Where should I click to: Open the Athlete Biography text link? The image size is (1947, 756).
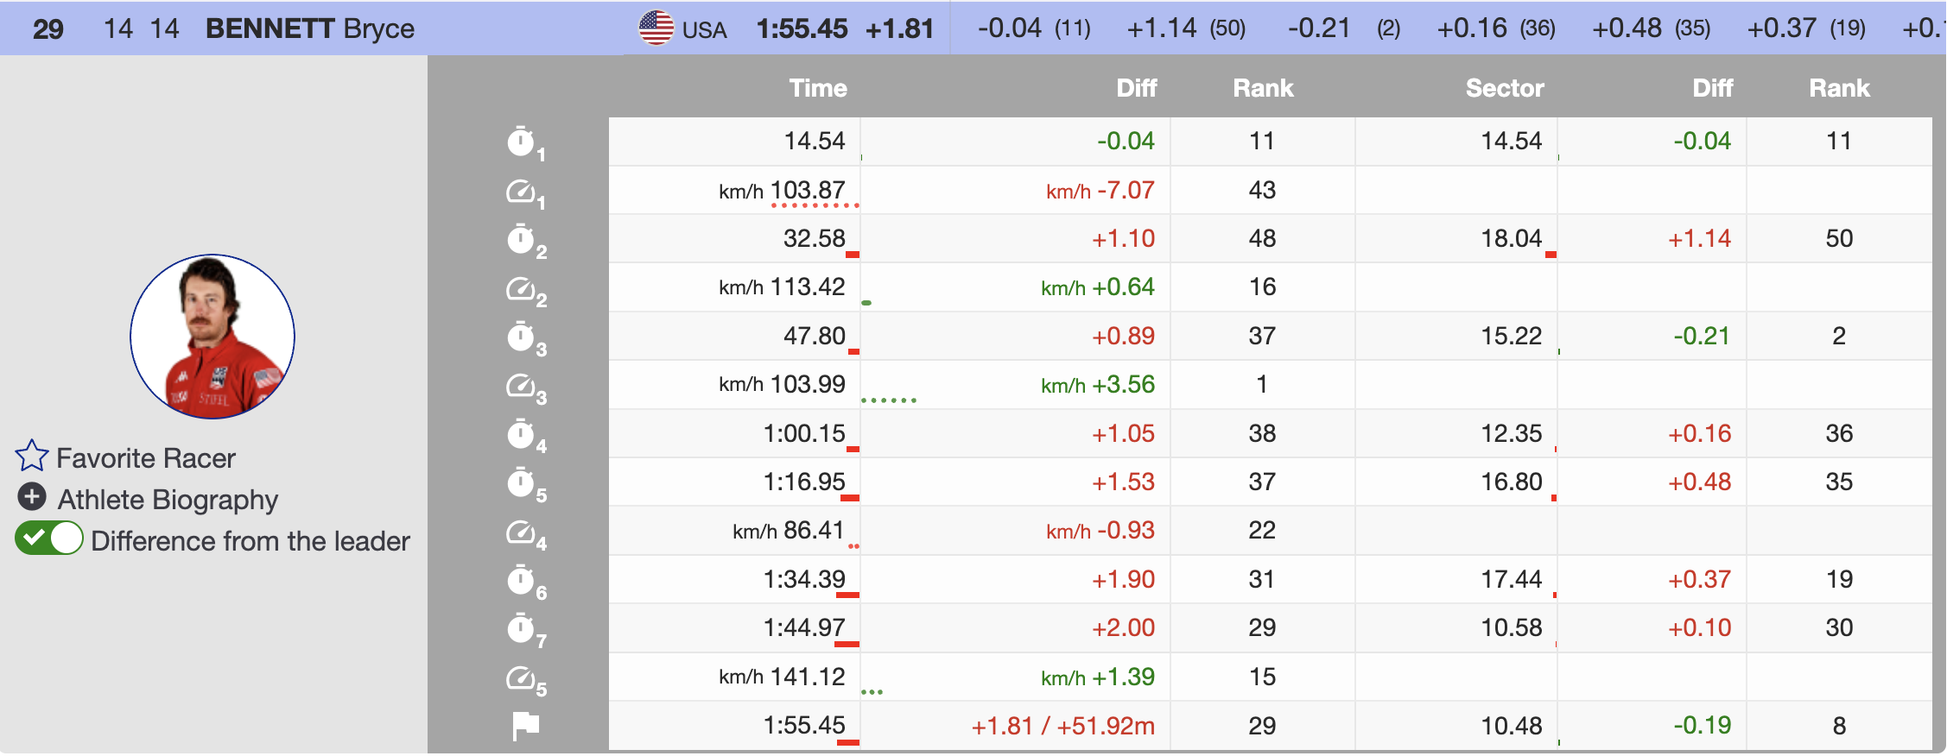tap(168, 500)
